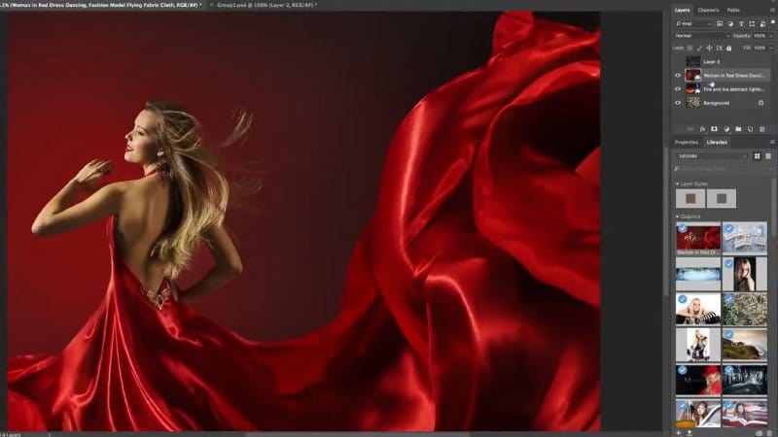Add a layer mask icon
This screenshot has width=778, height=437.
tap(714, 129)
